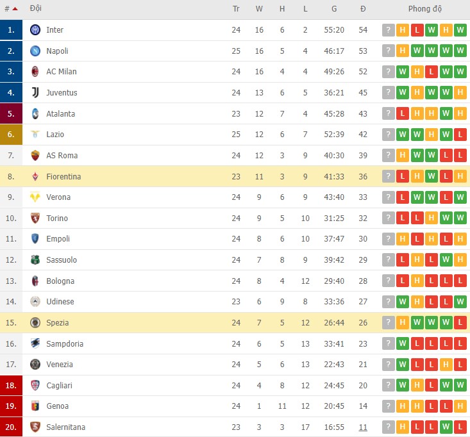This screenshot has height=437, width=470.
Task: Click Verona's most recent green W form badge
Action: click(x=460, y=197)
